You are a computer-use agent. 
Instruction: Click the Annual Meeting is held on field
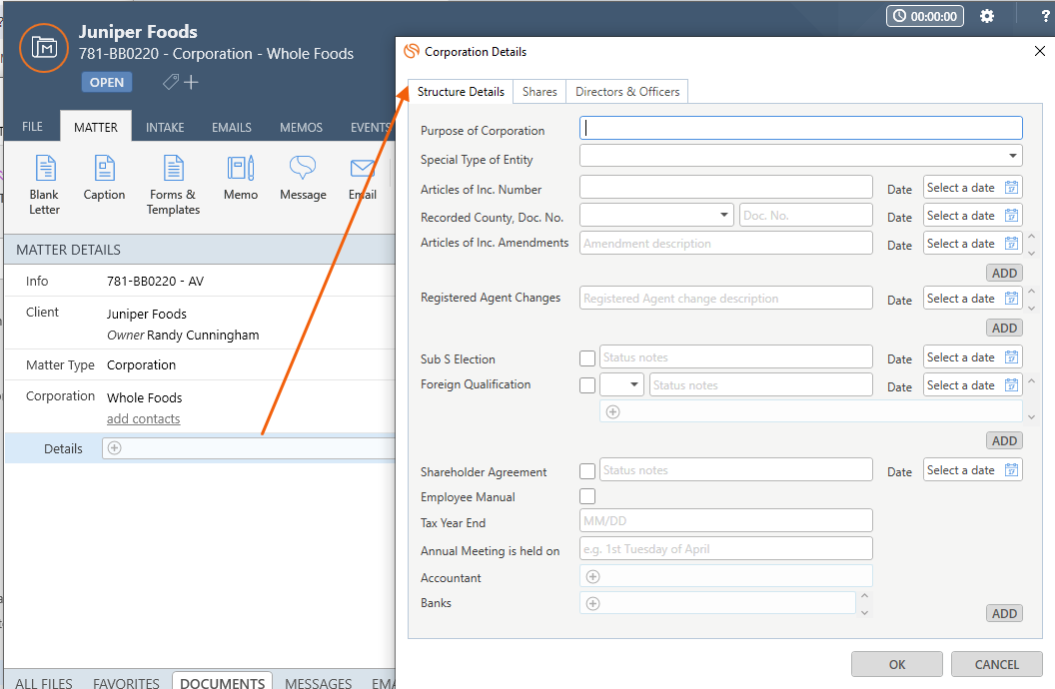(x=726, y=548)
